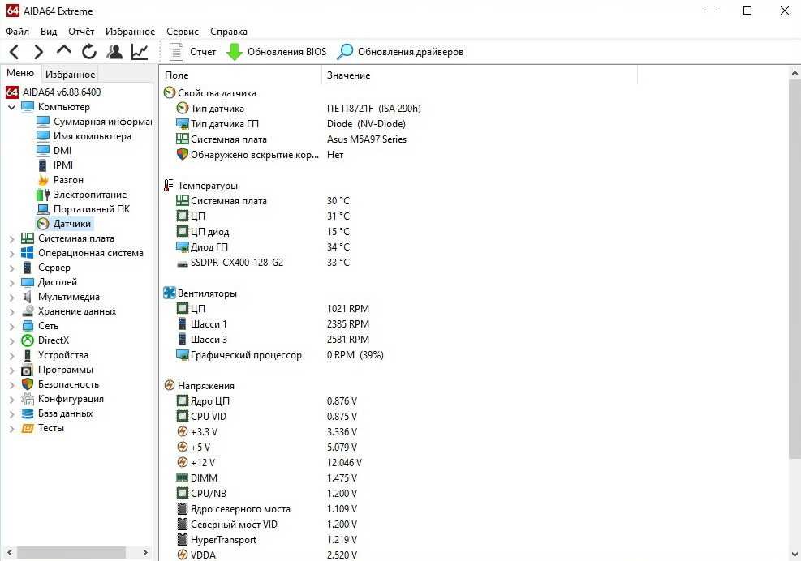Expand the Сервер tree node
801x561 pixels.
pyautogui.click(x=11, y=268)
